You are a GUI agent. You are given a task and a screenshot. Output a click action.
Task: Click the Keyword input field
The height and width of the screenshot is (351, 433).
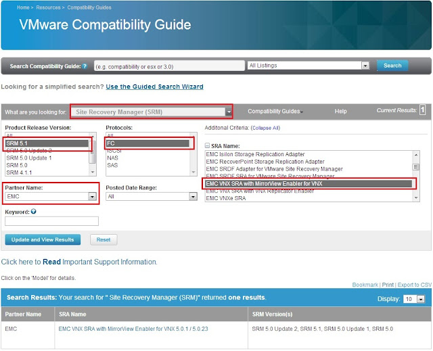point(51,221)
